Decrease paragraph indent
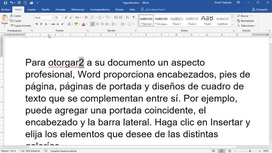Screen dimensions: 272x153 tap(116, 17)
